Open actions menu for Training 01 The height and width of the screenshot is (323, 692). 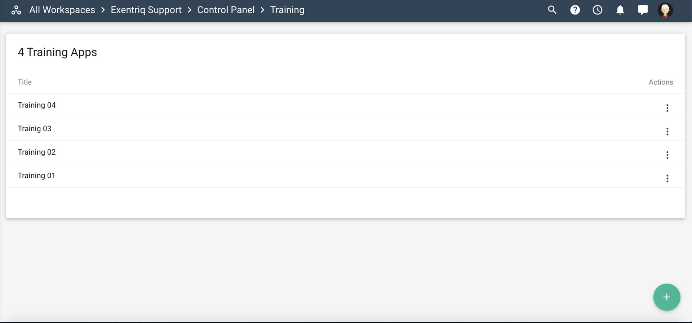click(667, 178)
